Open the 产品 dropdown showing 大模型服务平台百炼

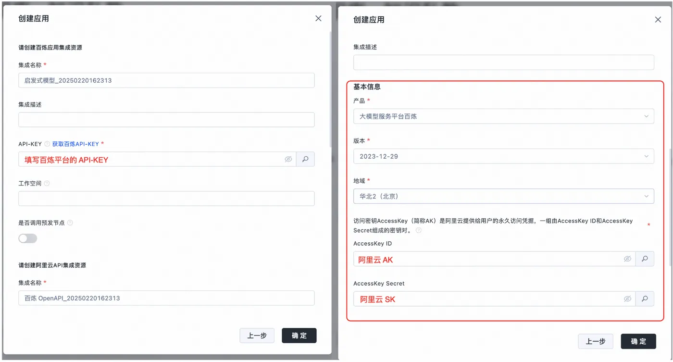pyautogui.click(x=504, y=116)
